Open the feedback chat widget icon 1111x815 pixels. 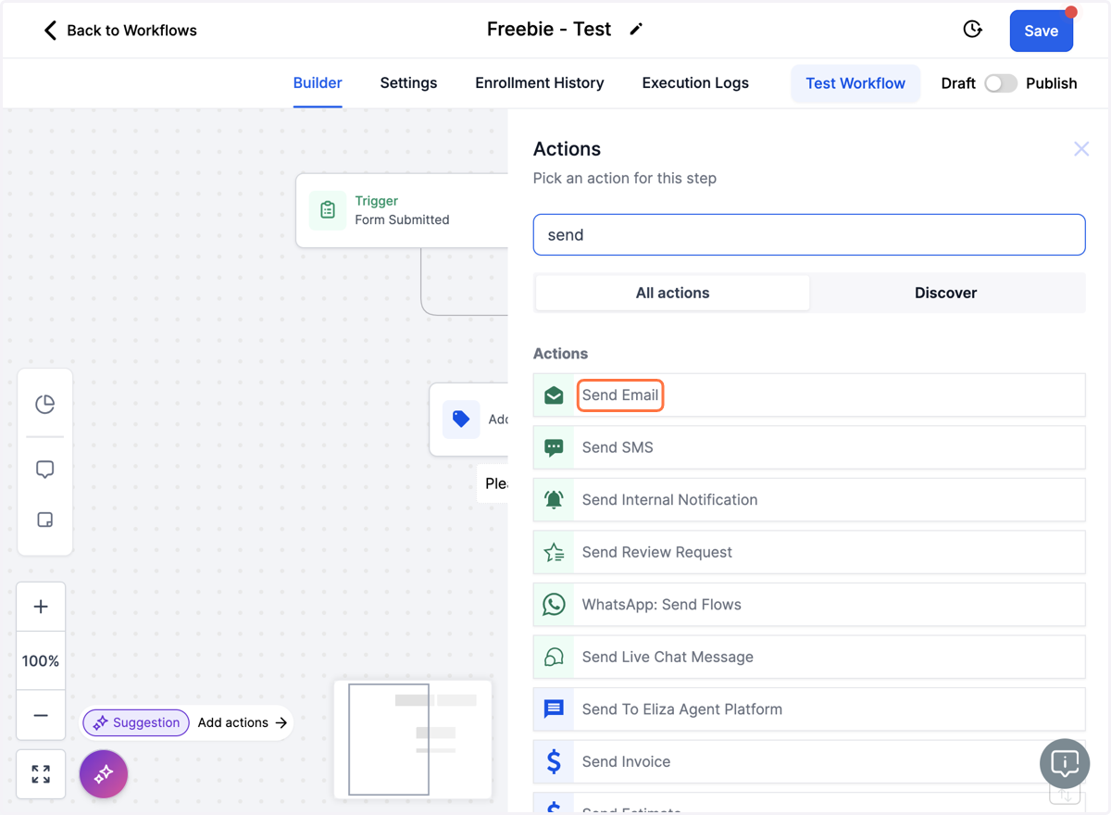[x=1065, y=764]
